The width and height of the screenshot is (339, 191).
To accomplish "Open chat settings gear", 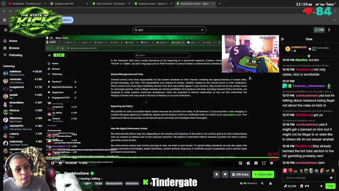I will point(321,186).
